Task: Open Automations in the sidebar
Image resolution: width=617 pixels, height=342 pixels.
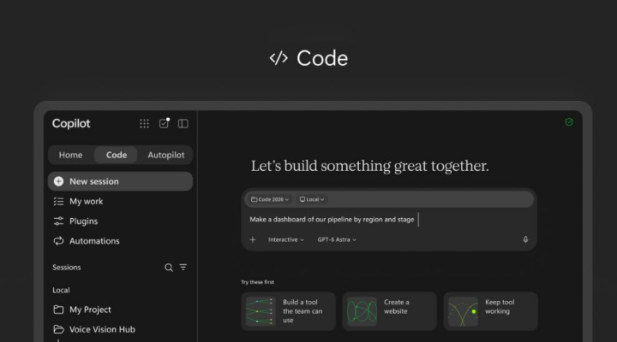Action: coord(121,241)
